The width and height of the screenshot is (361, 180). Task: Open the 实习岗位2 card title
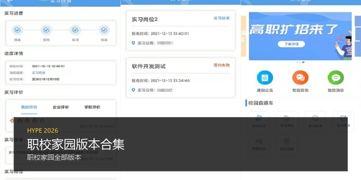coord(145,19)
